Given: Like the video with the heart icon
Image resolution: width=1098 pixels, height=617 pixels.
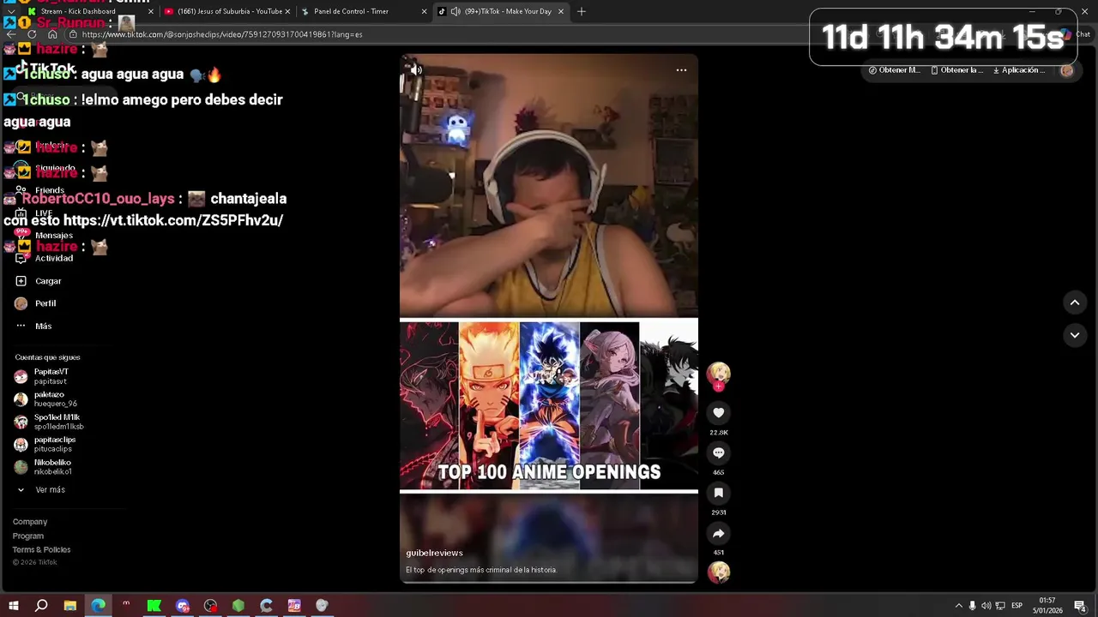Looking at the screenshot, I should 719,413.
